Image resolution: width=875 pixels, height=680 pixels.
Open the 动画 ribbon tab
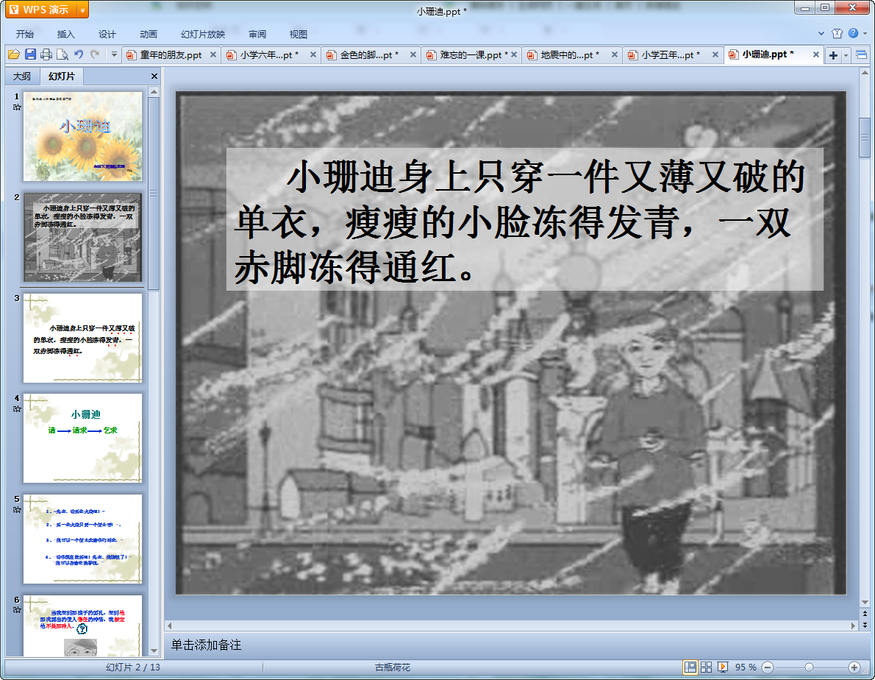pos(149,34)
